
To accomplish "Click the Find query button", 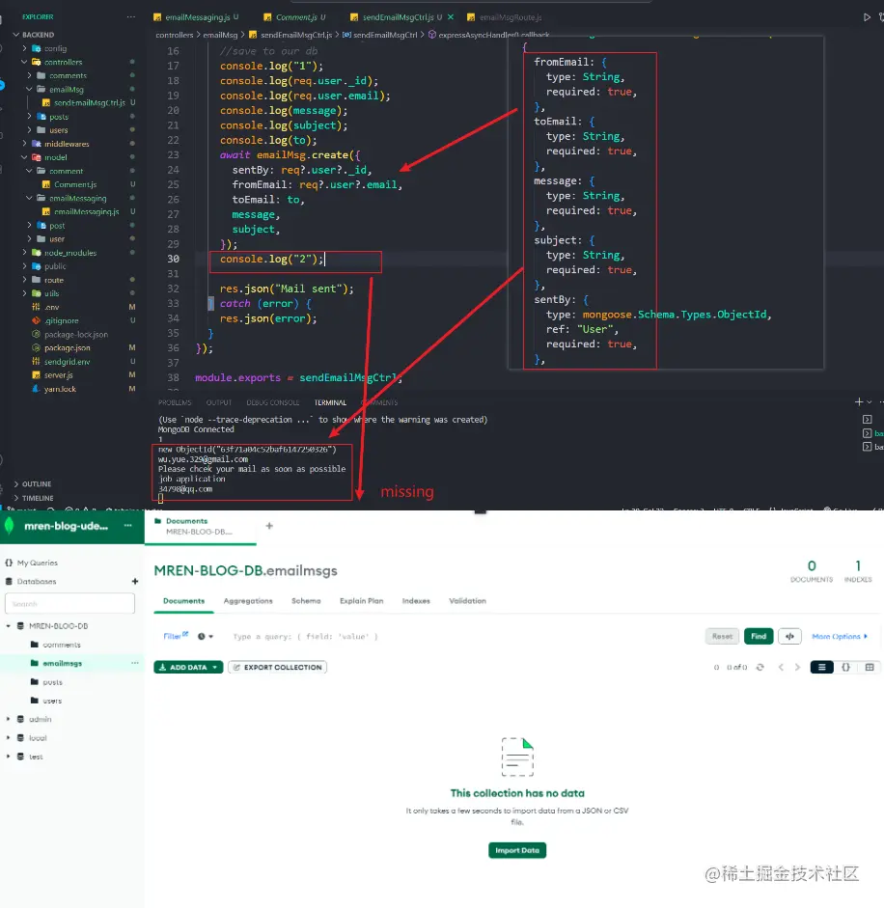I will (x=759, y=636).
